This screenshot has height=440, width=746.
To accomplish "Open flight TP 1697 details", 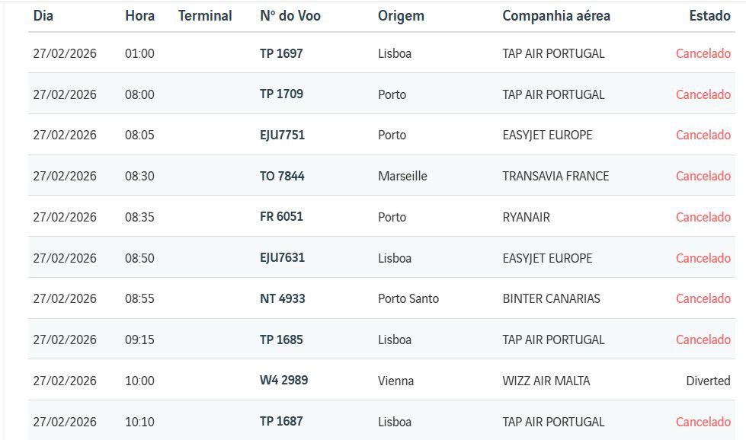I will (281, 53).
